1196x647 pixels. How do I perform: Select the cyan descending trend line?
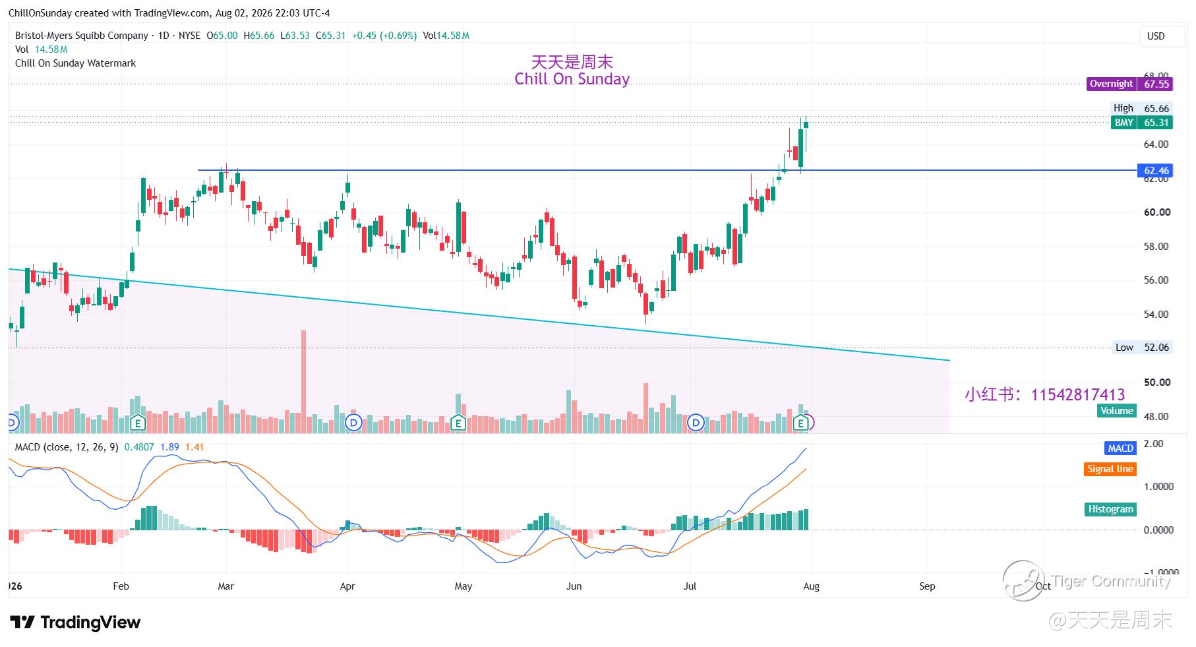pos(479,315)
